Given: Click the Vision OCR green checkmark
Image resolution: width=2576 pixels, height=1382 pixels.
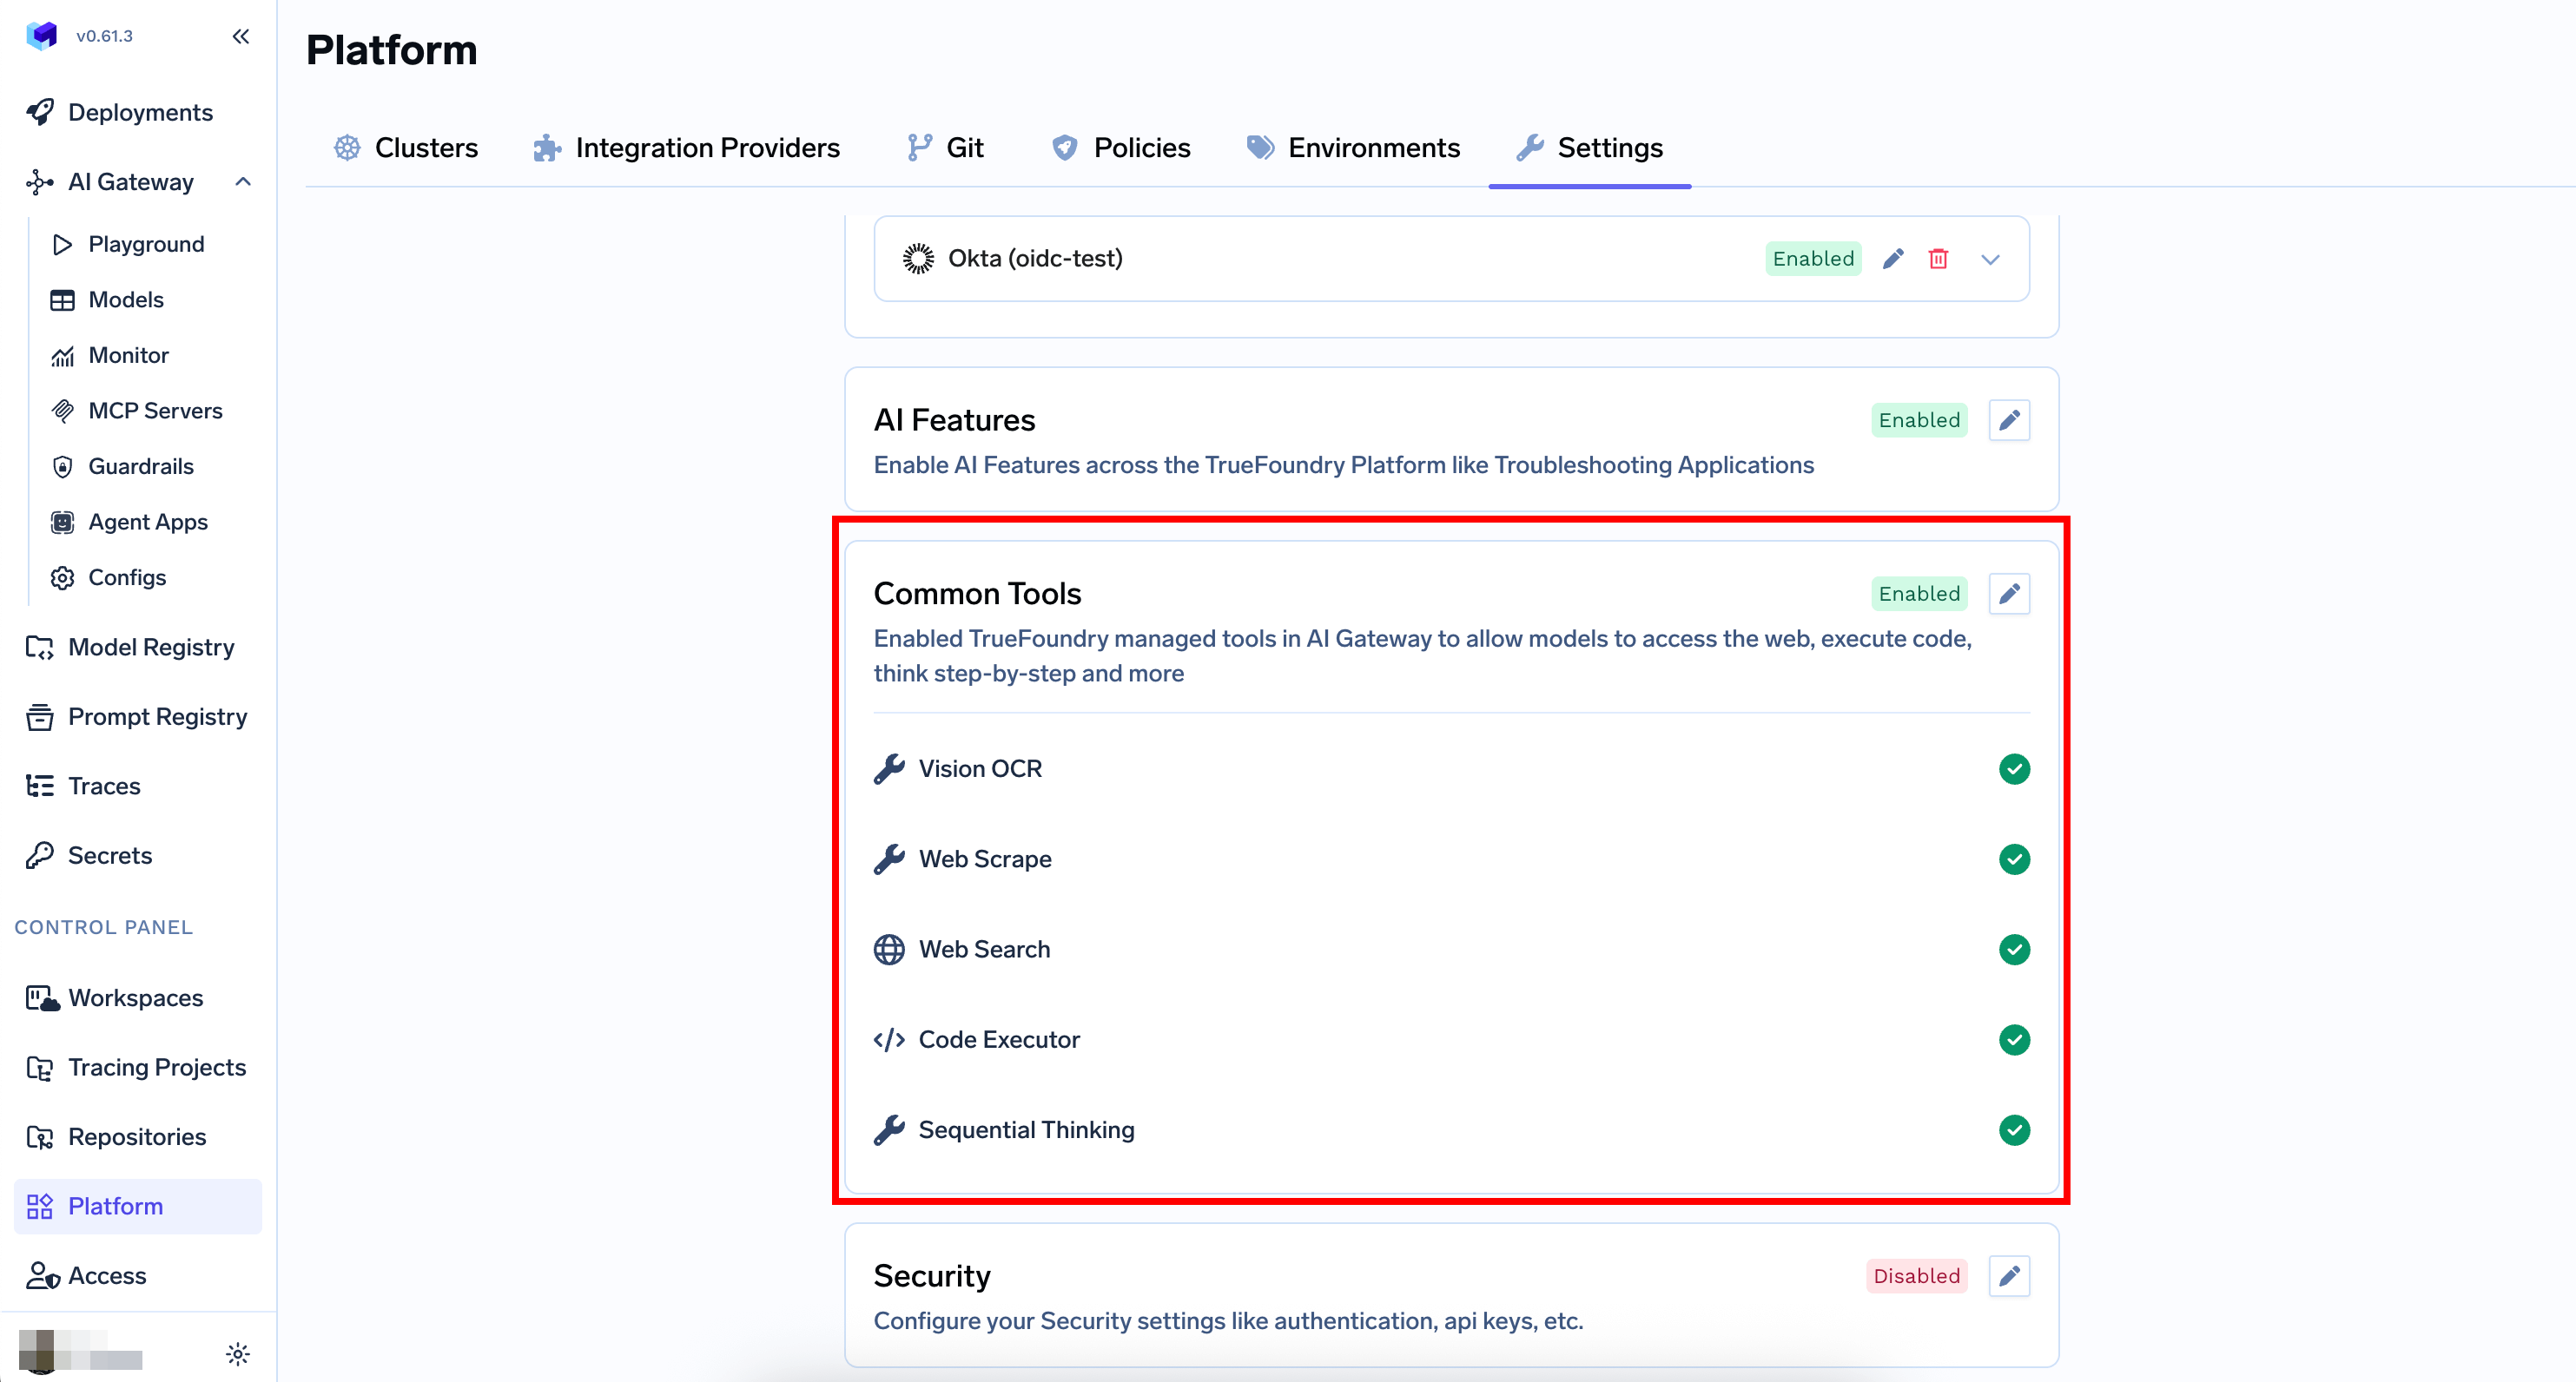Looking at the screenshot, I should tap(2013, 768).
